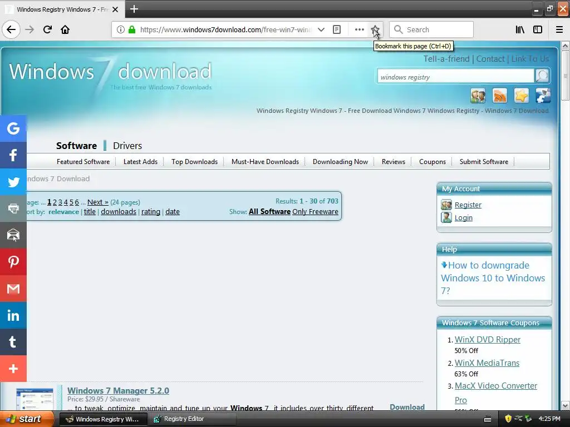
Task: Click the Login account link
Action: pyautogui.click(x=464, y=217)
